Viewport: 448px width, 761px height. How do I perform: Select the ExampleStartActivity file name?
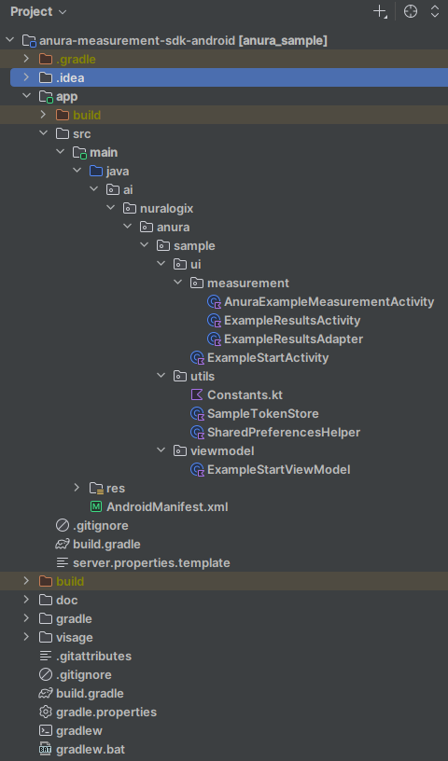[x=268, y=358]
